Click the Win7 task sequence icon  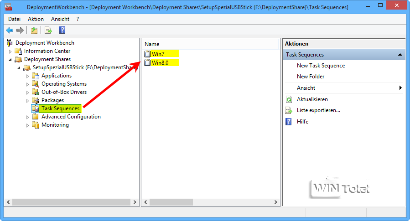tap(147, 54)
